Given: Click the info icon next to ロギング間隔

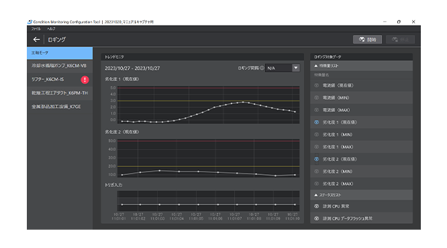Looking at the screenshot, I should (x=262, y=68).
